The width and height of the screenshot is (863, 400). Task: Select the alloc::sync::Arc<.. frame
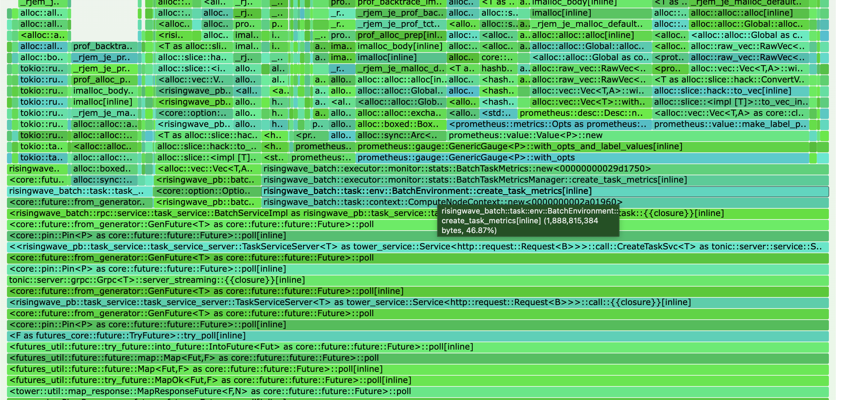click(x=401, y=136)
